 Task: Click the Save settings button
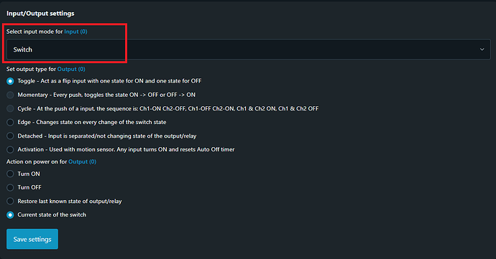click(32, 239)
